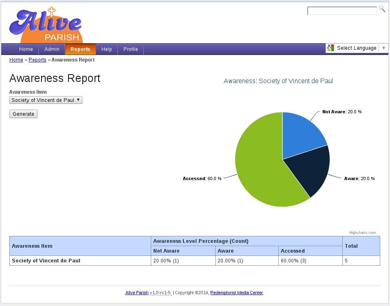Click the v1.0-rc1-5 version link

161,293
